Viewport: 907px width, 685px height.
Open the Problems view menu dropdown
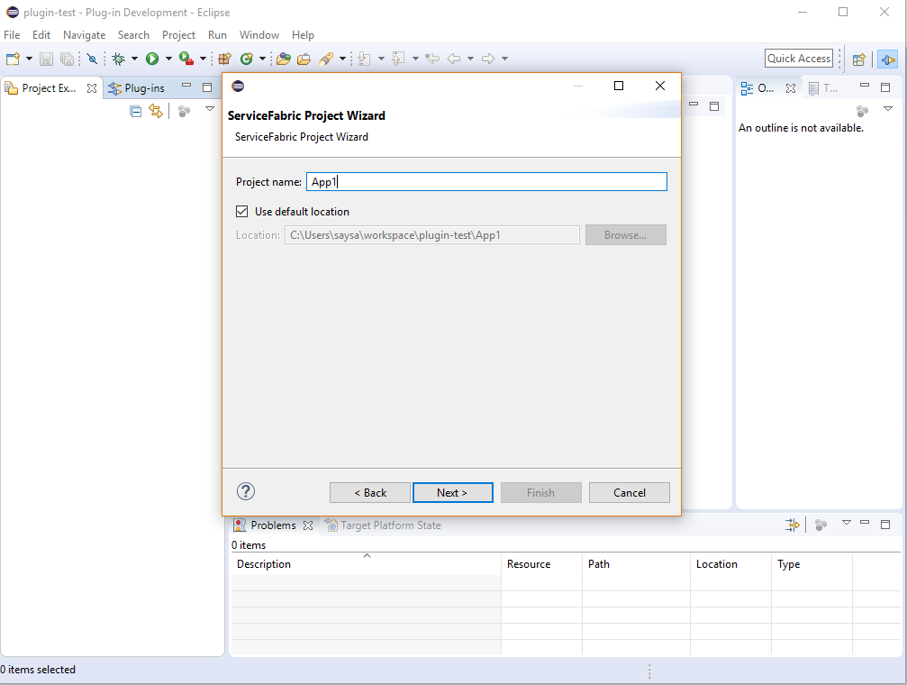(x=846, y=523)
